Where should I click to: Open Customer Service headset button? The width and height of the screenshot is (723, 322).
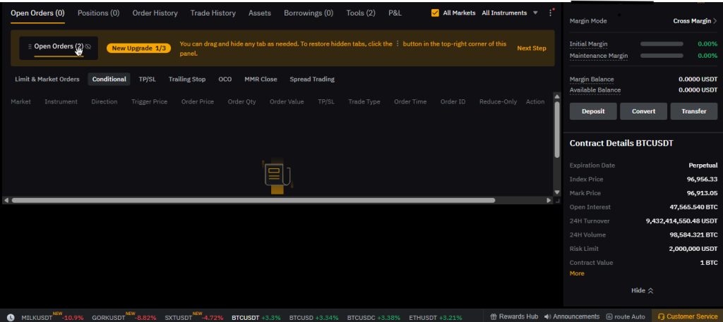(687, 316)
